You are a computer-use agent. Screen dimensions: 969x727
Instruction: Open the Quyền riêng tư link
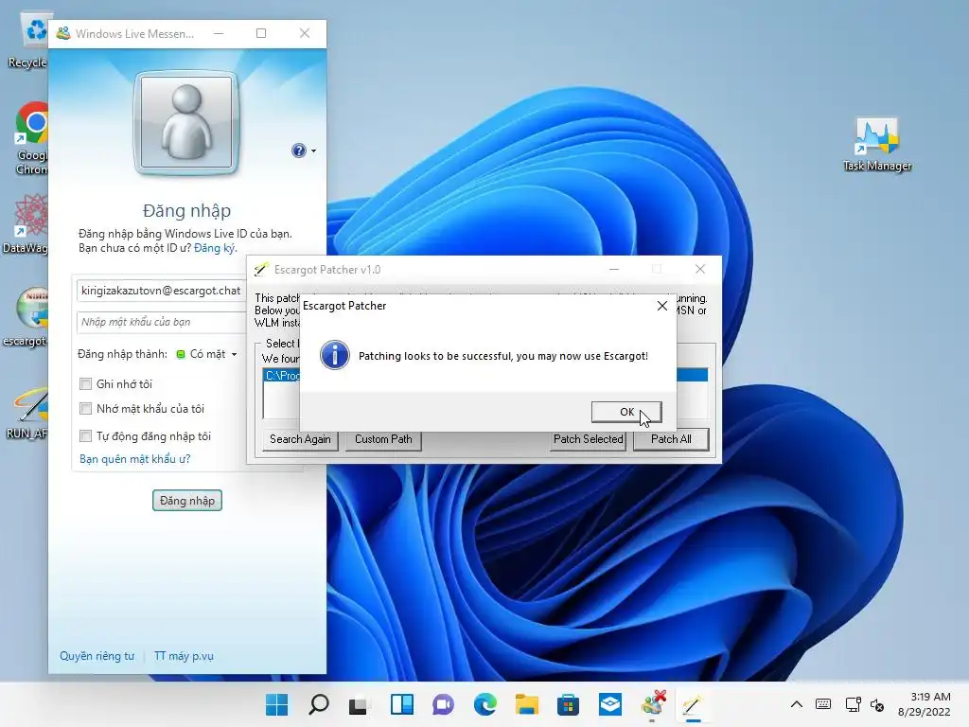coord(97,656)
